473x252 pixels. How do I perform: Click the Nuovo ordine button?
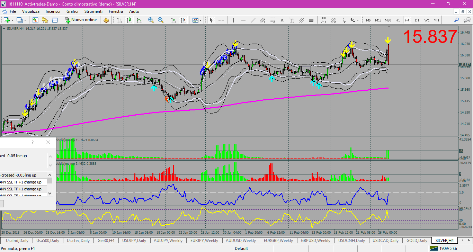[81, 20]
